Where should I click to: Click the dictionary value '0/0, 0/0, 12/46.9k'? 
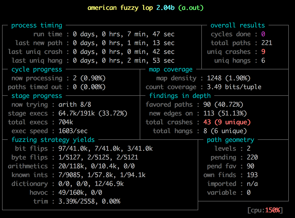[x=91, y=184]
